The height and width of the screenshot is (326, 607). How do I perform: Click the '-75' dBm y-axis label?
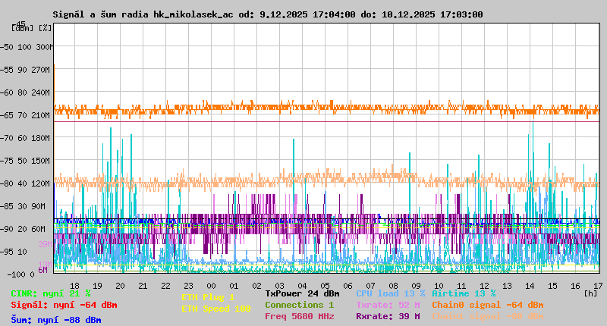click(x=7, y=161)
